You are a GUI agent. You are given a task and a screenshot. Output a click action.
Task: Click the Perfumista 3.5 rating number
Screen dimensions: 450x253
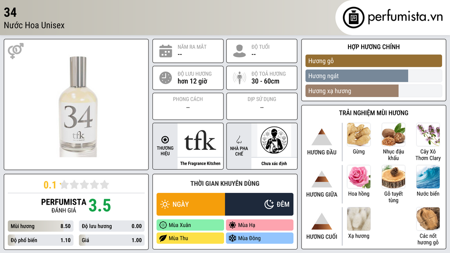(100, 206)
